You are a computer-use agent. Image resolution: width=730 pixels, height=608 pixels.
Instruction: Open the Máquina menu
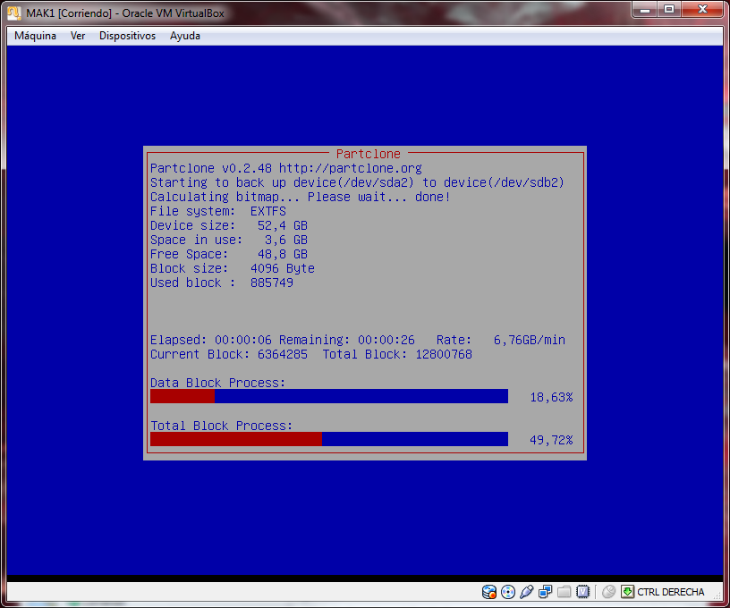(x=35, y=36)
